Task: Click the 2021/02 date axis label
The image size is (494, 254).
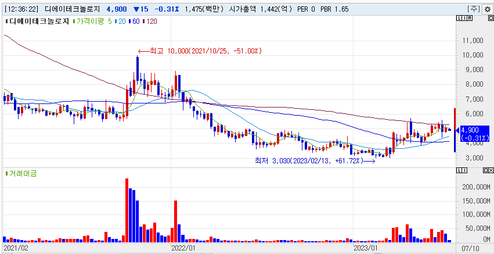Action: 15,248
